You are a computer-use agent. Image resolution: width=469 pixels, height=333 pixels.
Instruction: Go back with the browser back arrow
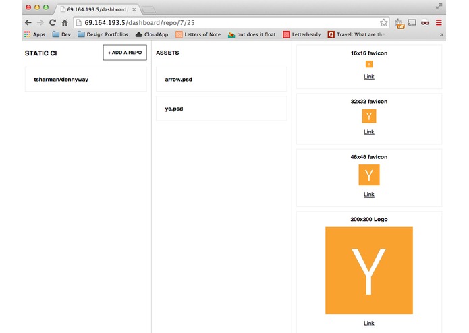point(28,23)
